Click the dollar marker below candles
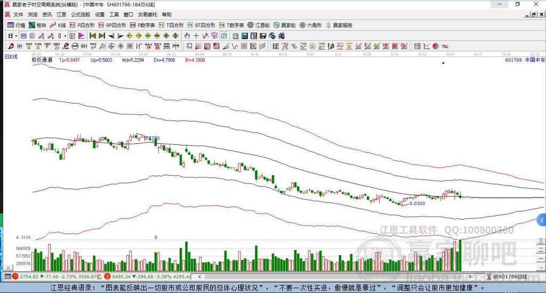Viewport: 546px width, 293px height. (x=156, y=237)
